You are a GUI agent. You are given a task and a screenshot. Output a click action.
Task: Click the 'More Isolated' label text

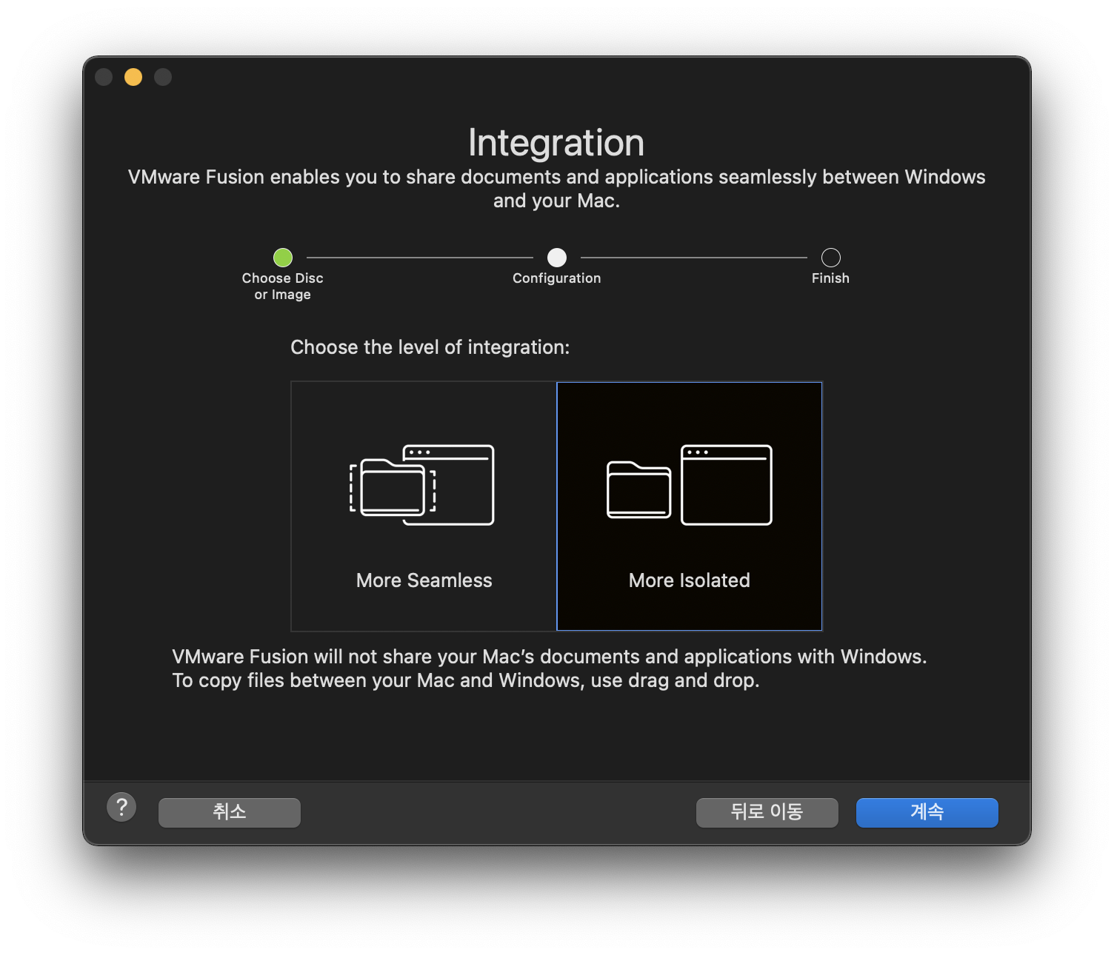[x=690, y=580]
